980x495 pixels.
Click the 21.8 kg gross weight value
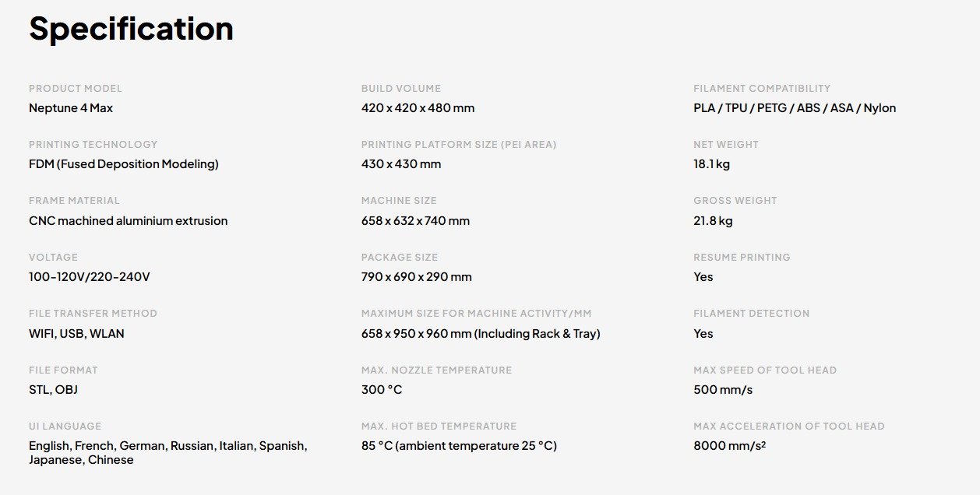point(713,221)
